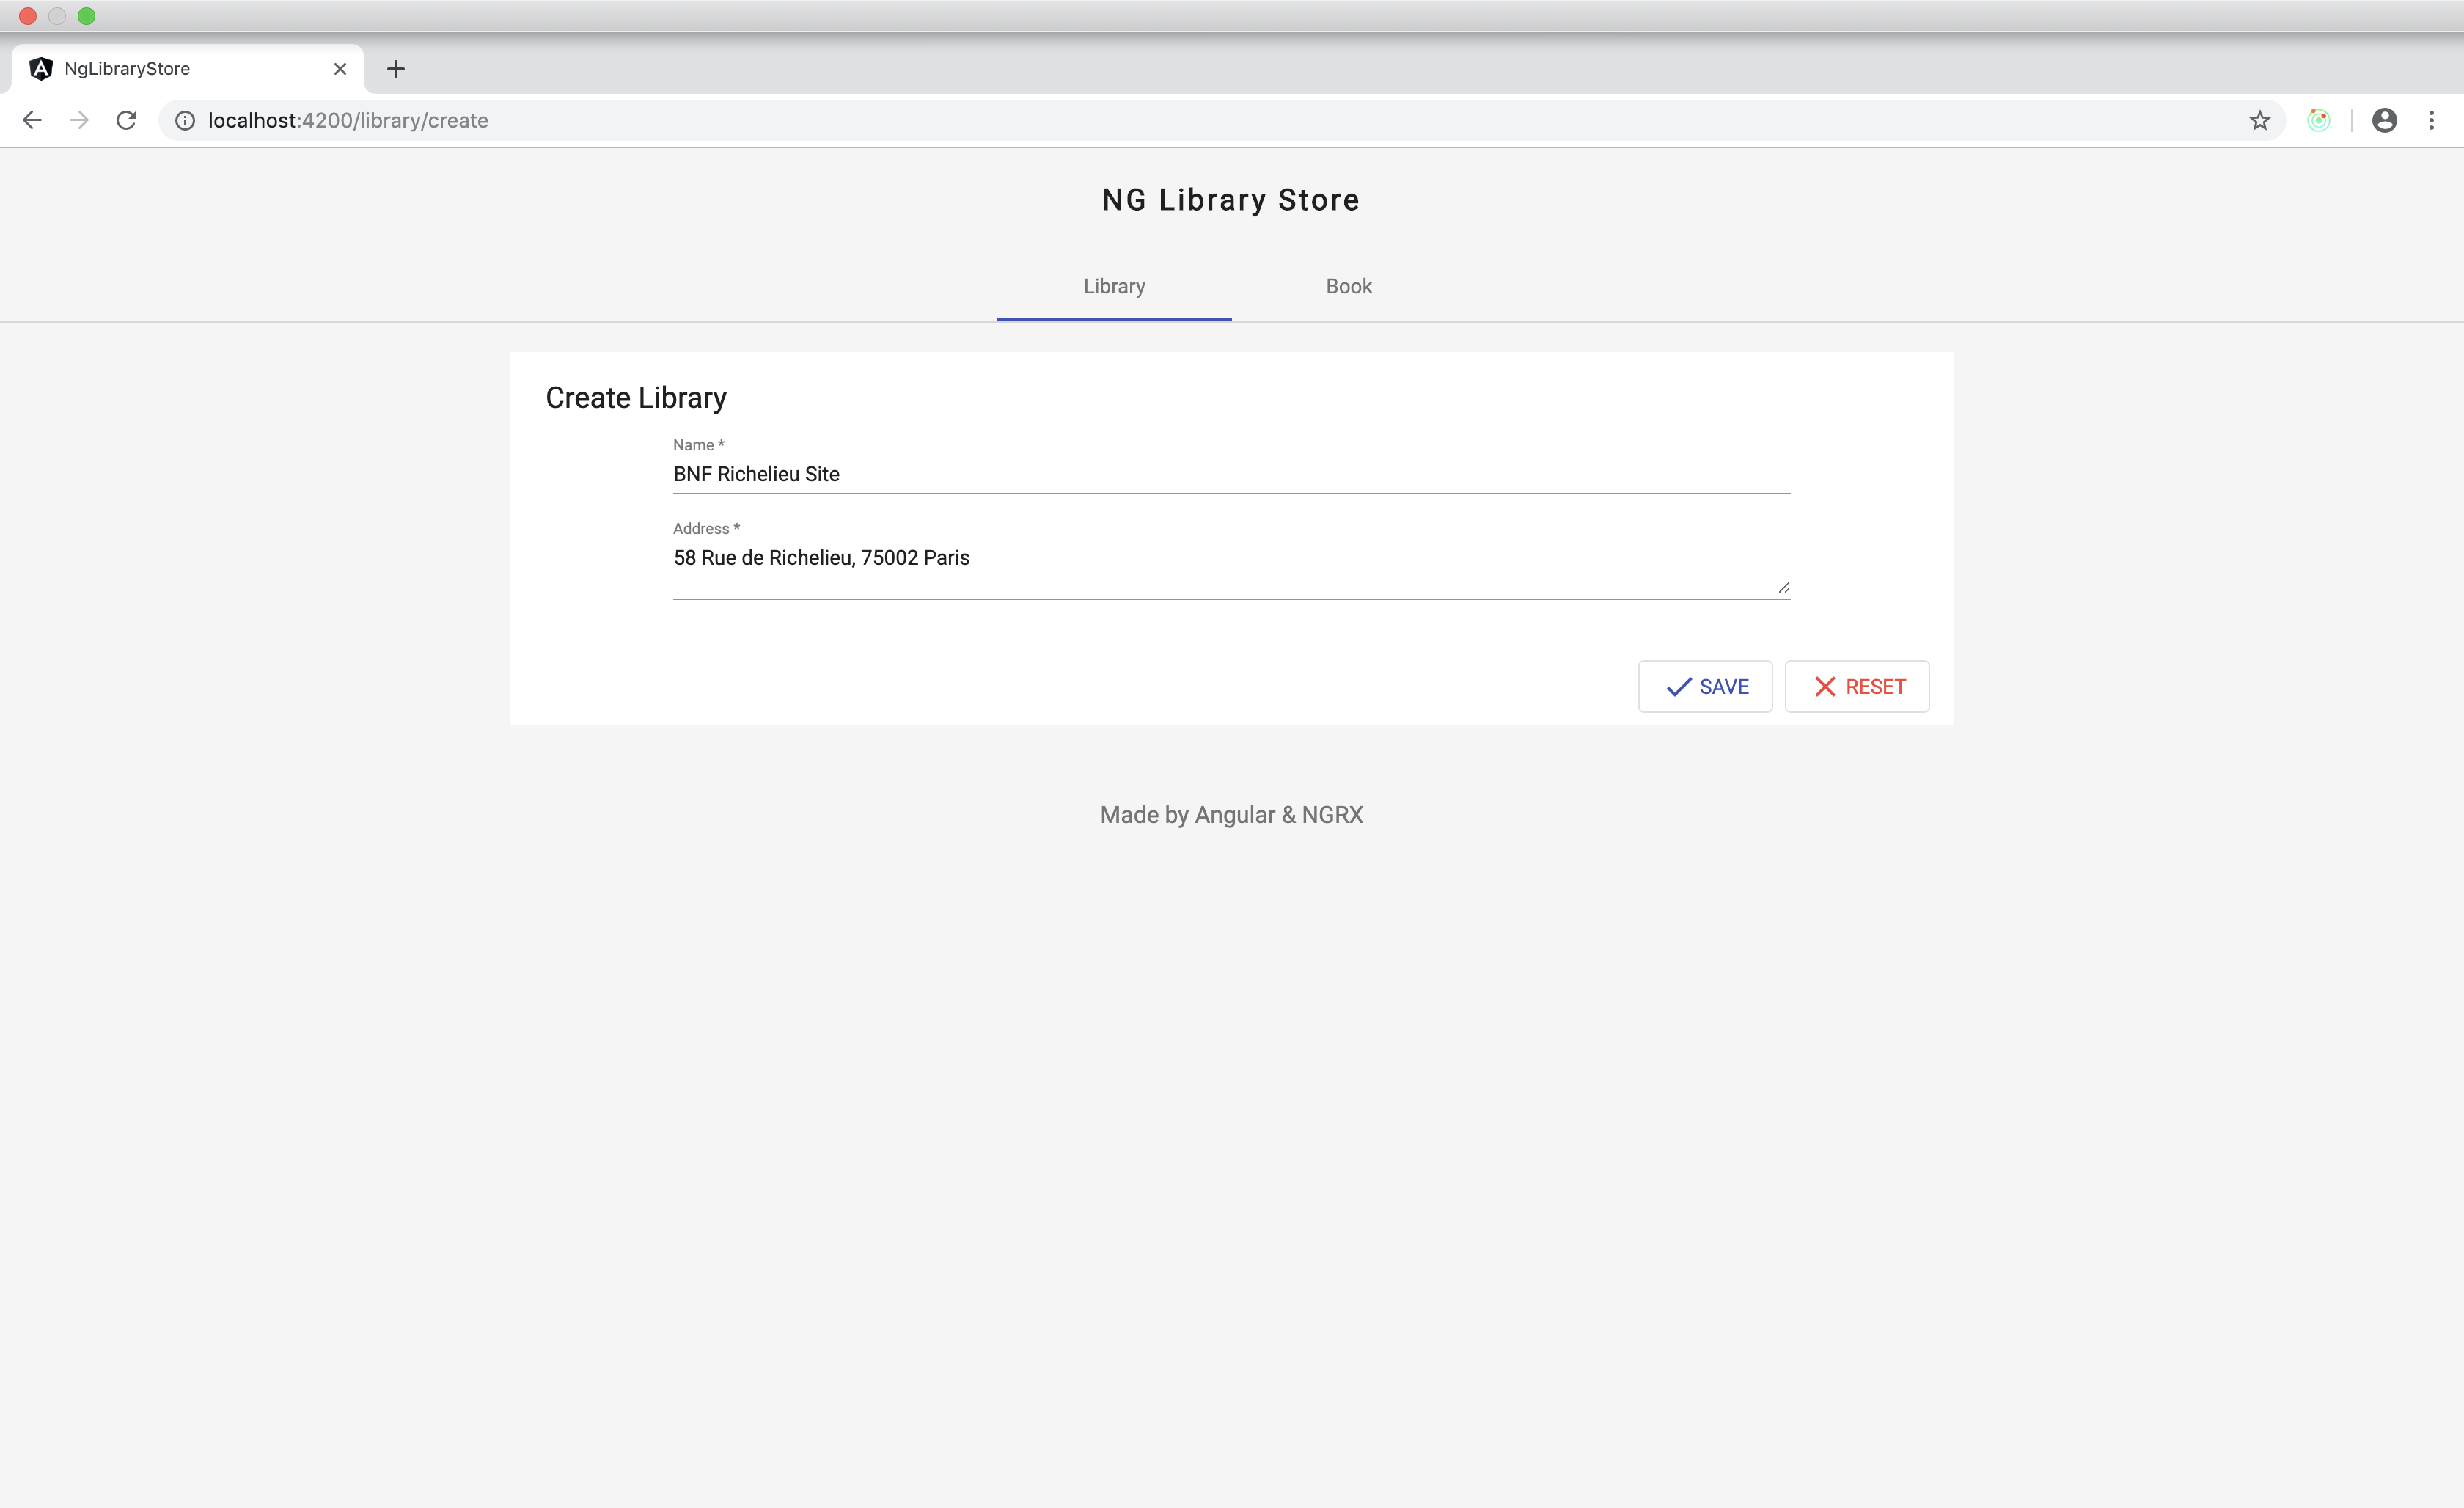2464x1508 pixels.
Task: Close the window with the red button
Action: [x=28, y=16]
